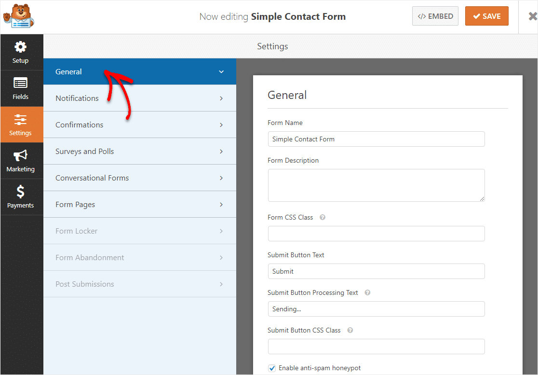
Task: Grab the Form Description resize handle
Action: pyautogui.click(x=482, y=198)
